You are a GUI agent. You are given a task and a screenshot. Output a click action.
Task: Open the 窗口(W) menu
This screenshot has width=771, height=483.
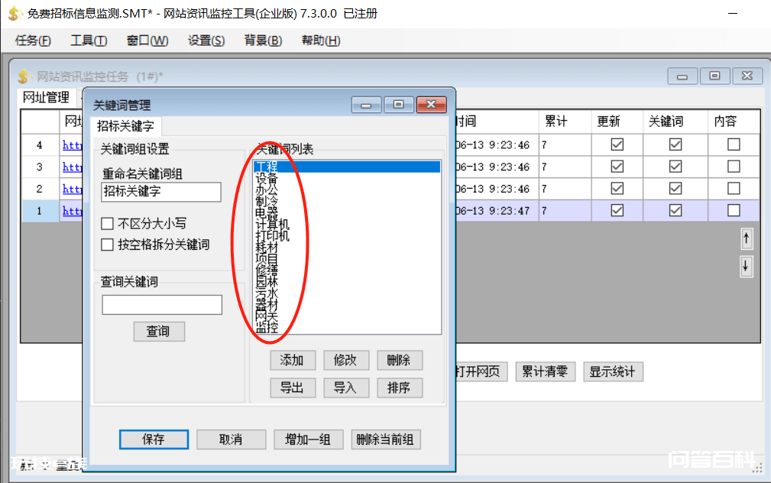point(147,41)
